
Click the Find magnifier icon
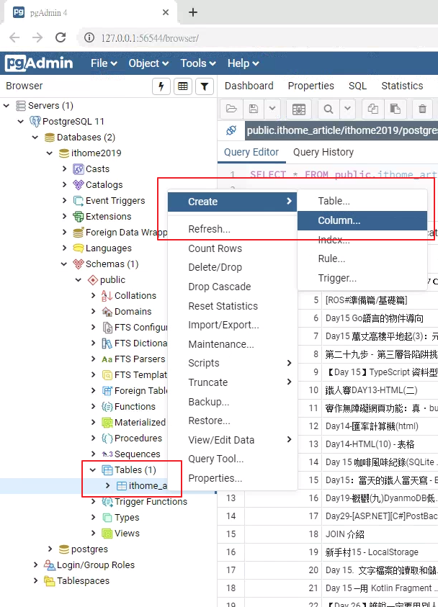328,109
